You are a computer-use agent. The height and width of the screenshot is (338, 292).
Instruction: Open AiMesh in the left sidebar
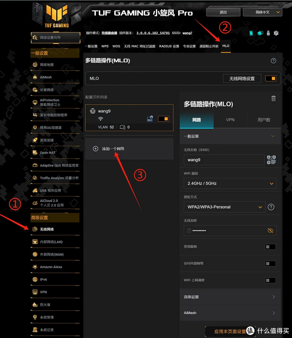pyautogui.click(x=46, y=77)
